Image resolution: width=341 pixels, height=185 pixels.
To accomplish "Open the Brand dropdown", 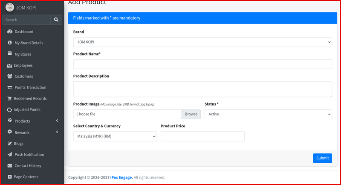I will pos(202,42).
